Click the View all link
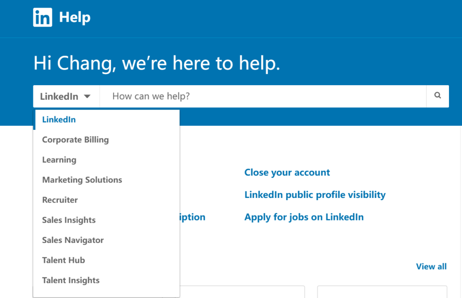Viewport: 462px width, 298px height. [x=431, y=266]
